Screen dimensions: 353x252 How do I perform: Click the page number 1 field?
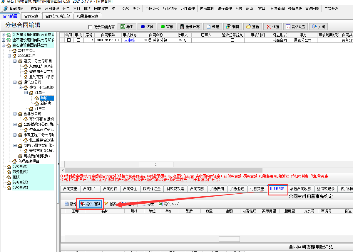click(x=156, y=164)
